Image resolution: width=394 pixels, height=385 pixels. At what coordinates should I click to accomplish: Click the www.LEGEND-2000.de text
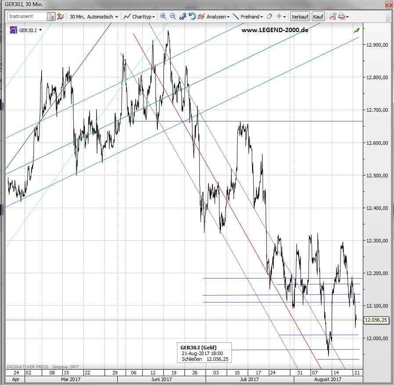(x=275, y=30)
